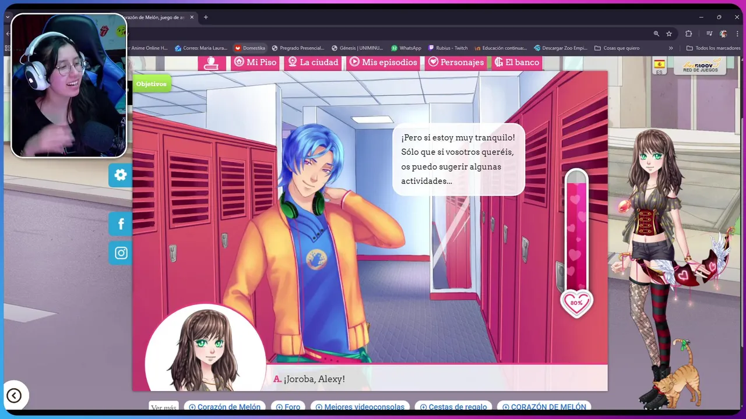
Task: Open the Todos los marcadores folder
Action: (713, 48)
